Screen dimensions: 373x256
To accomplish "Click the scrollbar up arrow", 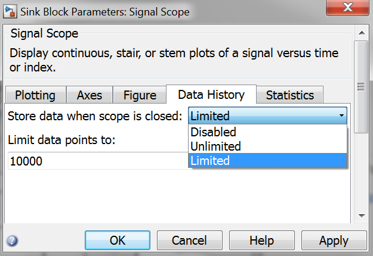I will (362, 33).
